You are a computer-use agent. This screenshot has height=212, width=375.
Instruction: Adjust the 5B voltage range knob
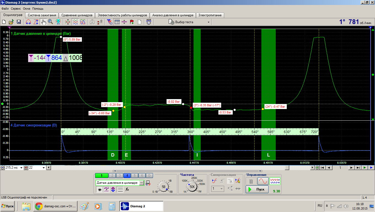164,187
